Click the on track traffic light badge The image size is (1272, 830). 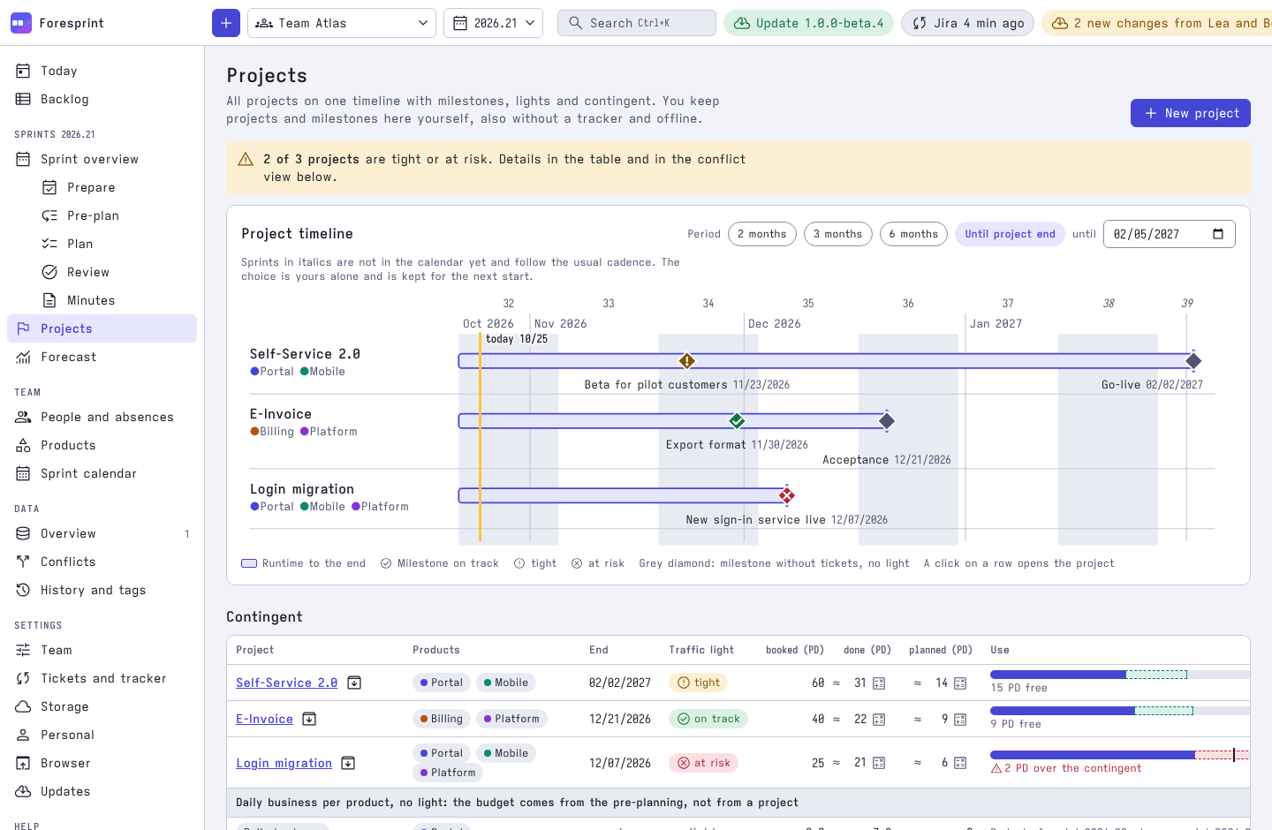tap(708, 719)
